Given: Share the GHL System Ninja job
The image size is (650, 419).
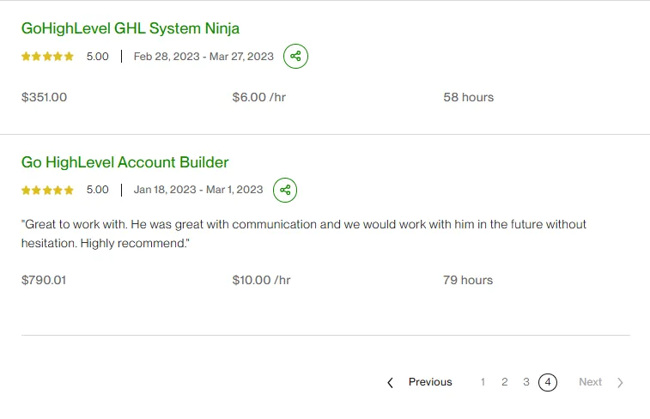Looking at the screenshot, I should pyautogui.click(x=295, y=57).
